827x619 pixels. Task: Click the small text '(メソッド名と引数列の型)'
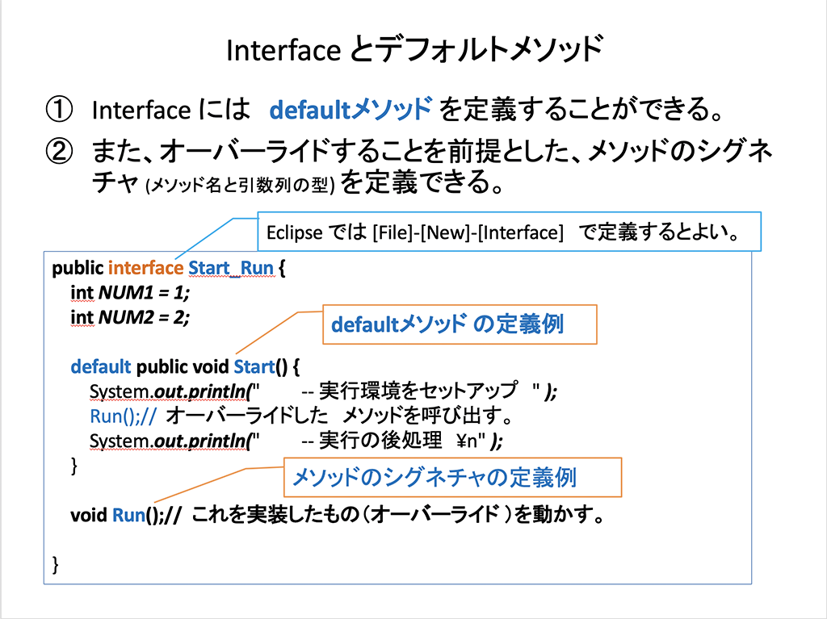(240, 185)
